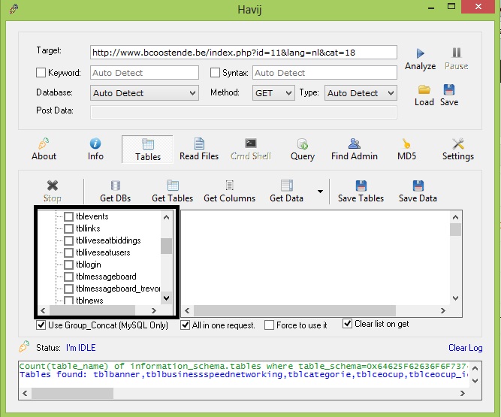Click data pane up scroll arrow

pos(455,217)
